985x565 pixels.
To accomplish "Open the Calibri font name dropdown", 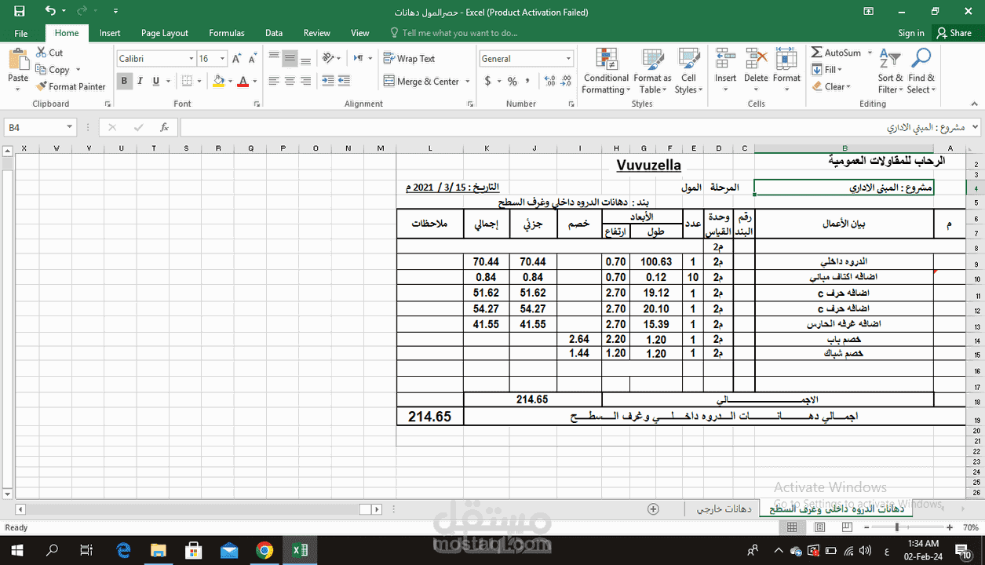I will tap(191, 59).
